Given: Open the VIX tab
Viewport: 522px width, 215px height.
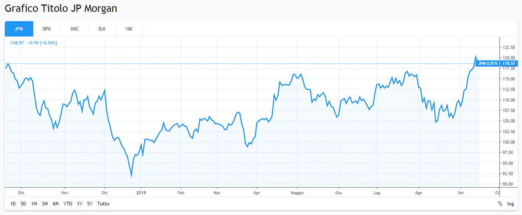Looking at the screenshot, I should 129,29.
